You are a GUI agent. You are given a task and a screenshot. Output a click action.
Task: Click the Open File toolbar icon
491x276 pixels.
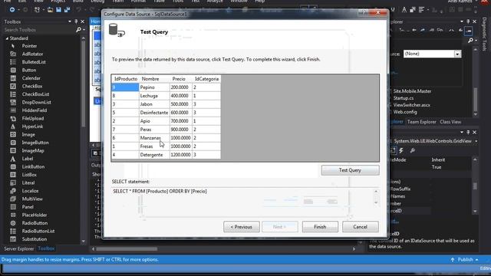pos(50,10)
